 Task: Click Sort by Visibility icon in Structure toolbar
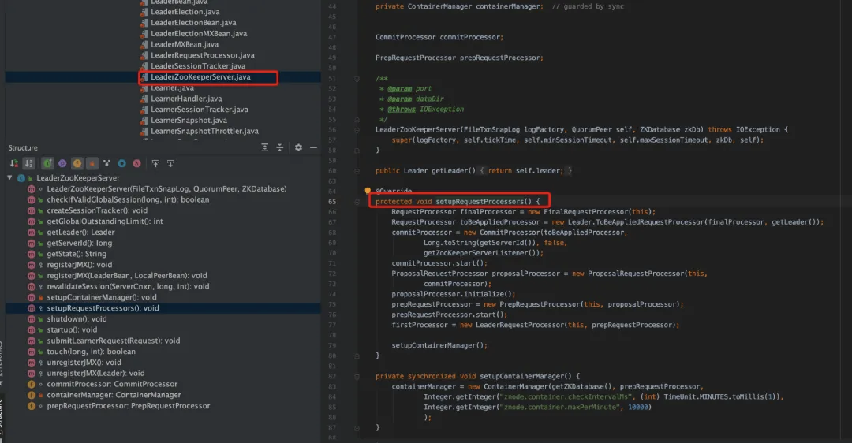click(14, 163)
